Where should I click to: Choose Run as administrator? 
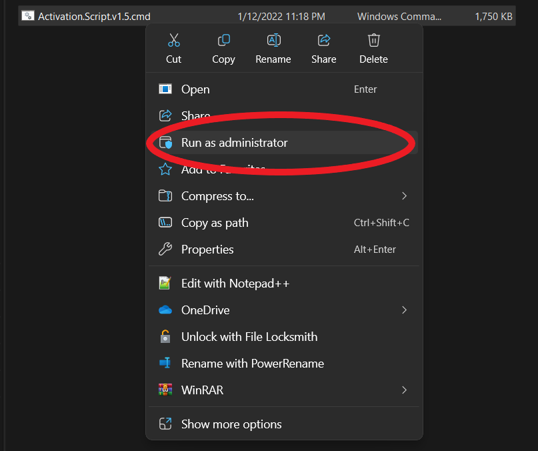click(234, 143)
